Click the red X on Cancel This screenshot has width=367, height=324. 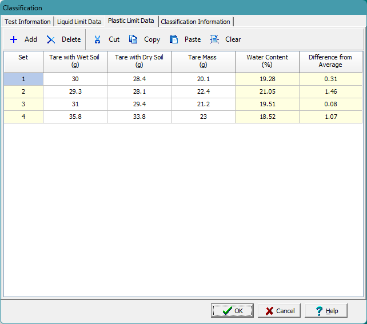pyautogui.click(x=269, y=311)
